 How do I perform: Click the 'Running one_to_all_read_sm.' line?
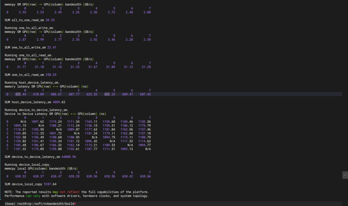28,55
